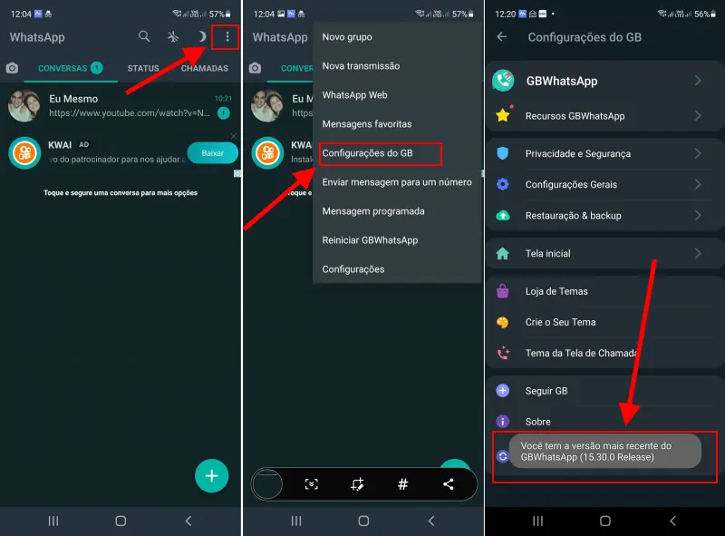The height and width of the screenshot is (536, 725).
Task: Tap the house icon for Tela inicial
Action: (503, 253)
